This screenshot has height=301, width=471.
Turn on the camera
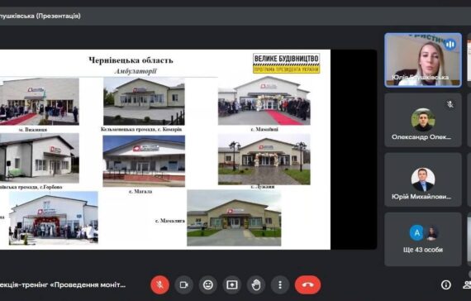coord(183,284)
